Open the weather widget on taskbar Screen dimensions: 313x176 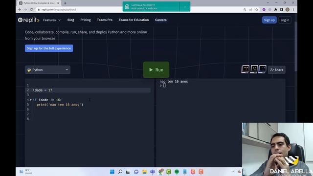coord(25,172)
